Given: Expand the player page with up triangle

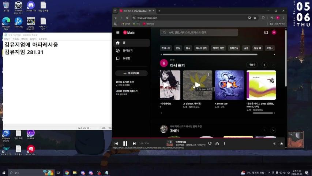Looking at the screenshot, I should click(282, 143).
